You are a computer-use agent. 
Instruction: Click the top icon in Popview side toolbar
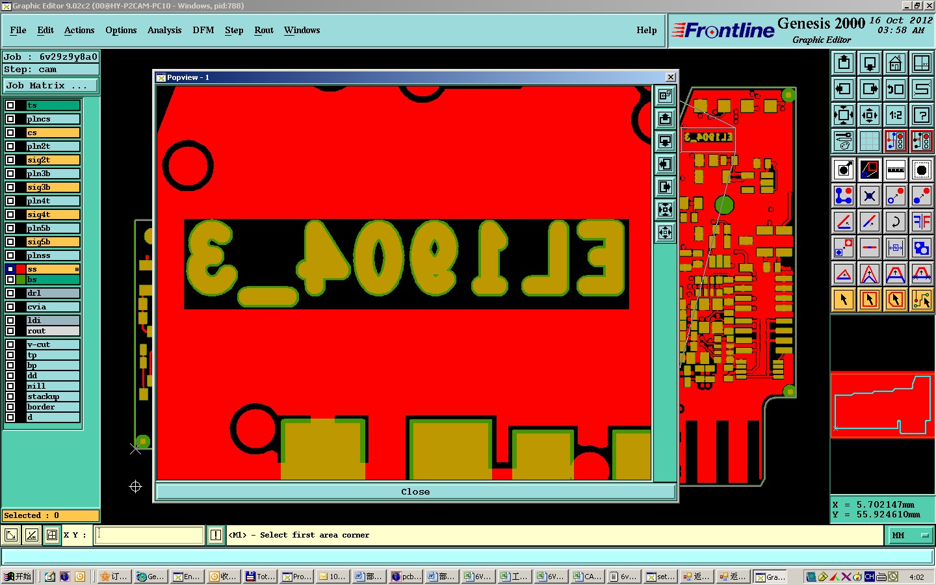click(x=665, y=96)
